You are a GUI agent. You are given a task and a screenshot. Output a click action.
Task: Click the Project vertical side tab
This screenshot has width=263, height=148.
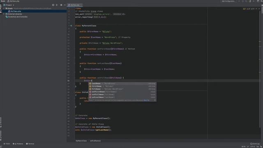(1, 8)
